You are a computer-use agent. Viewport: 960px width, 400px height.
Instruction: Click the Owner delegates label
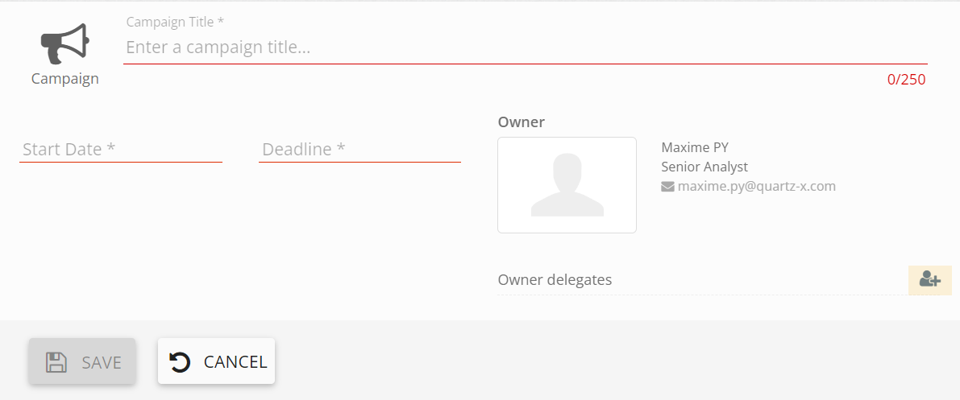[555, 280]
